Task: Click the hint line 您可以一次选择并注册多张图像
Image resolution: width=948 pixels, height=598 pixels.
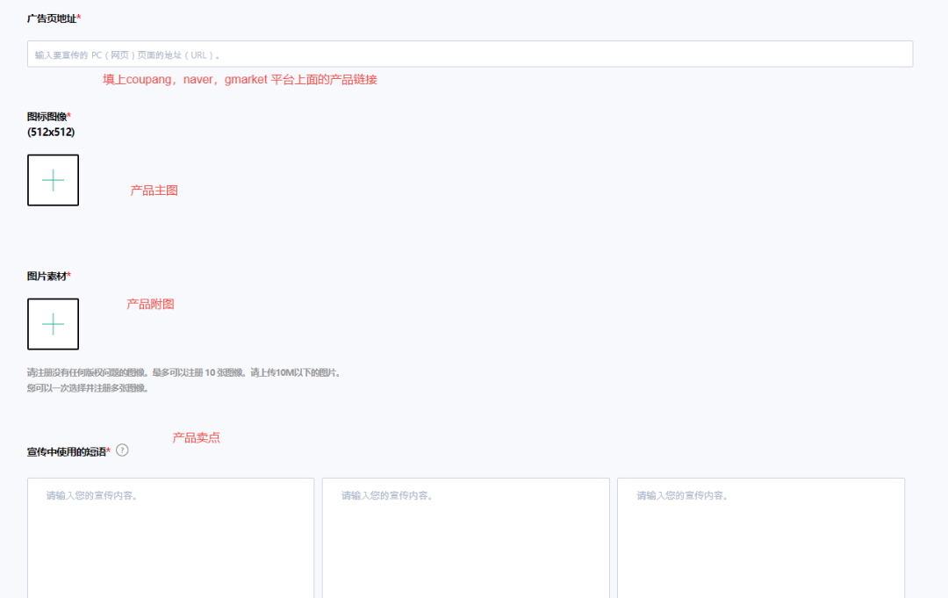Action: pos(89,388)
